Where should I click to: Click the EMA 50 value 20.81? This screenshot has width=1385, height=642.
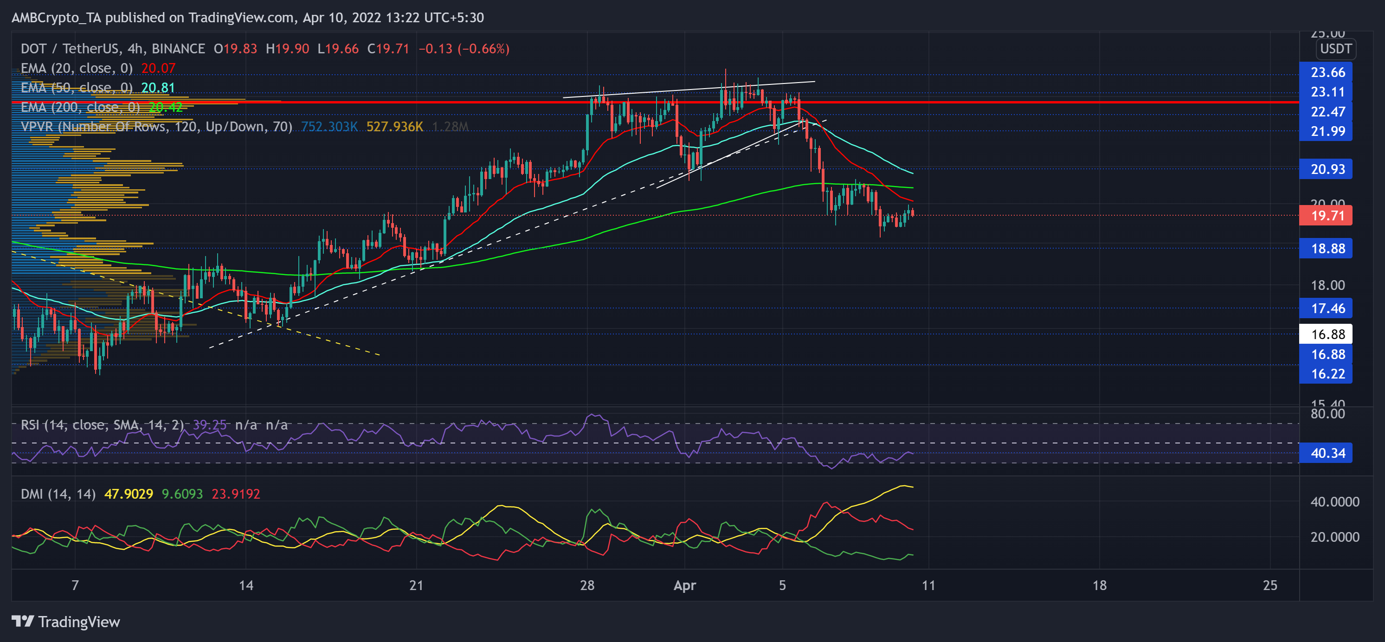[x=158, y=88]
